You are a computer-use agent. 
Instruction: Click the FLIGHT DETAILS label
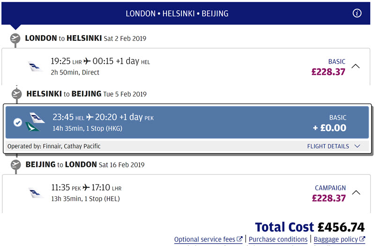[328, 146]
